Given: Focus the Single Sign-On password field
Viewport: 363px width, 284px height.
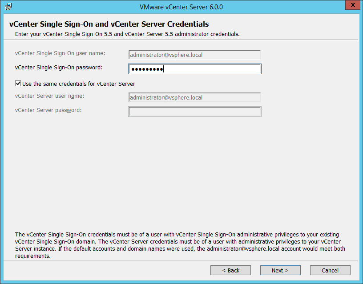Looking at the screenshot, I should (195, 69).
